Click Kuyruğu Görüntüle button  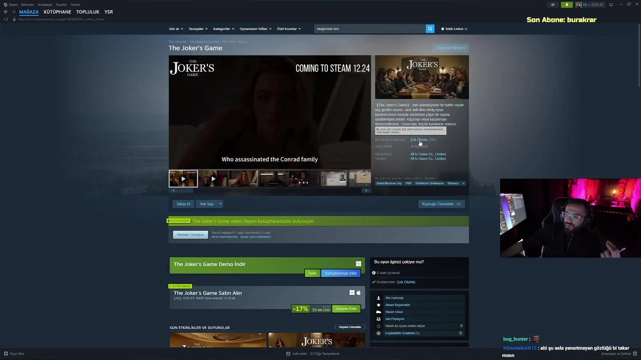click(x=442, y=204)
